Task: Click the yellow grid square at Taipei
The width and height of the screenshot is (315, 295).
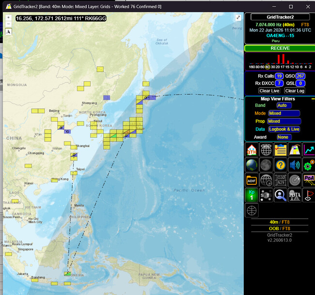Action: [74, 173]
